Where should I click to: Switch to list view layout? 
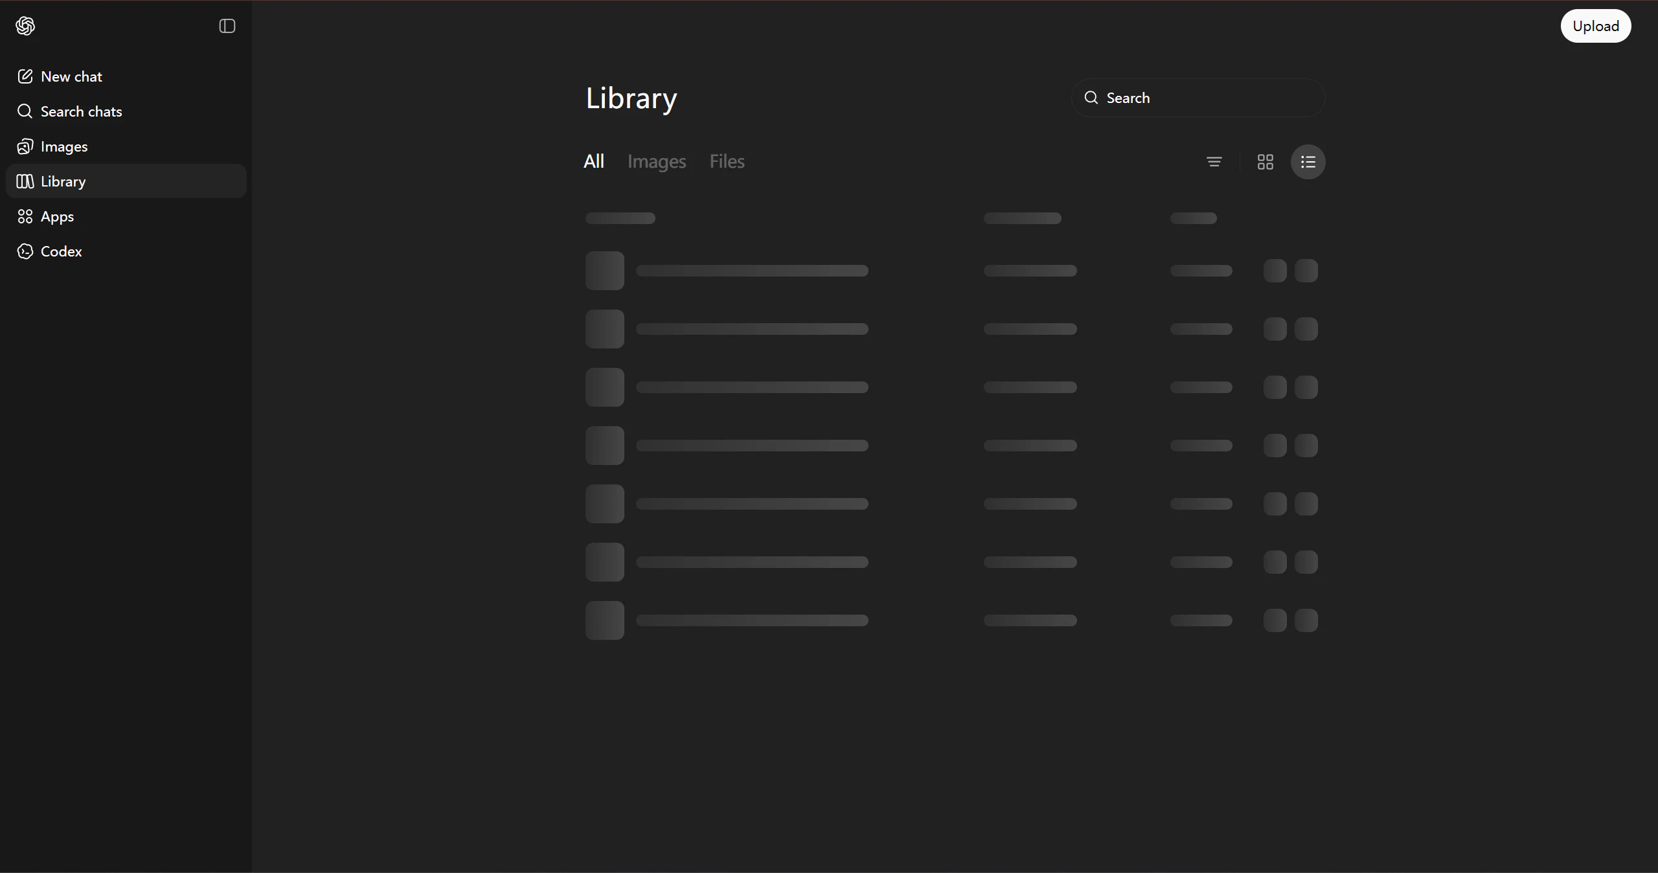coord(1308,162)
